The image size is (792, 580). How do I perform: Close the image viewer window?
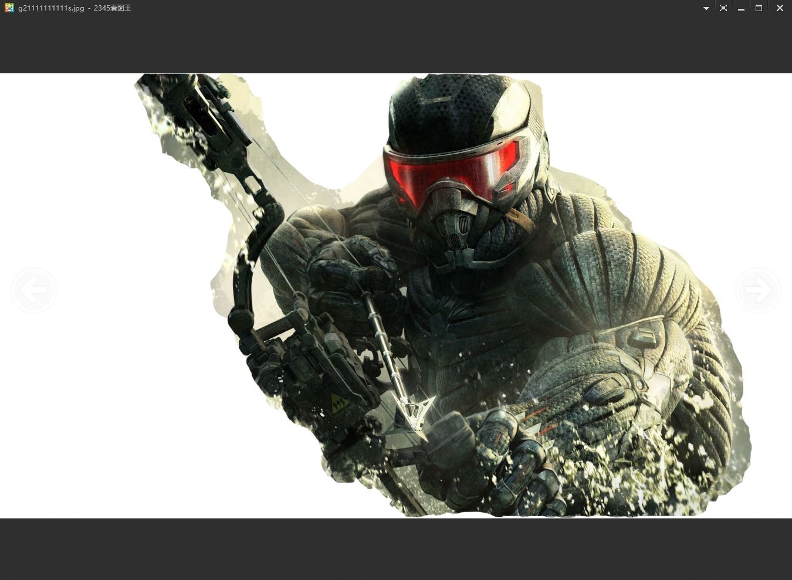click(x=780, y=8)
